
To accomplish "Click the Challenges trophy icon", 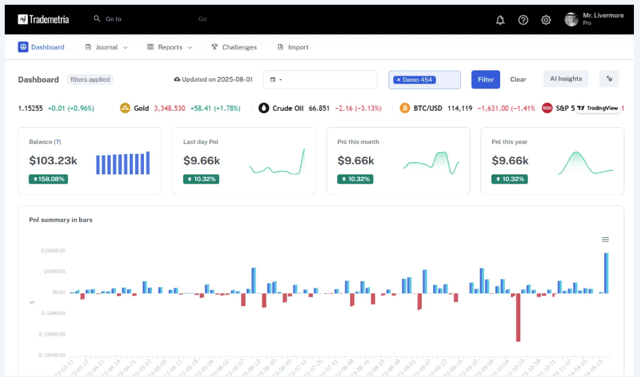I will click(214, 47).
